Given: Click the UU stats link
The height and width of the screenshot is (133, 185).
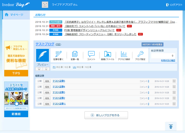Looking at the screenshot, I should (x=74, y=67).
